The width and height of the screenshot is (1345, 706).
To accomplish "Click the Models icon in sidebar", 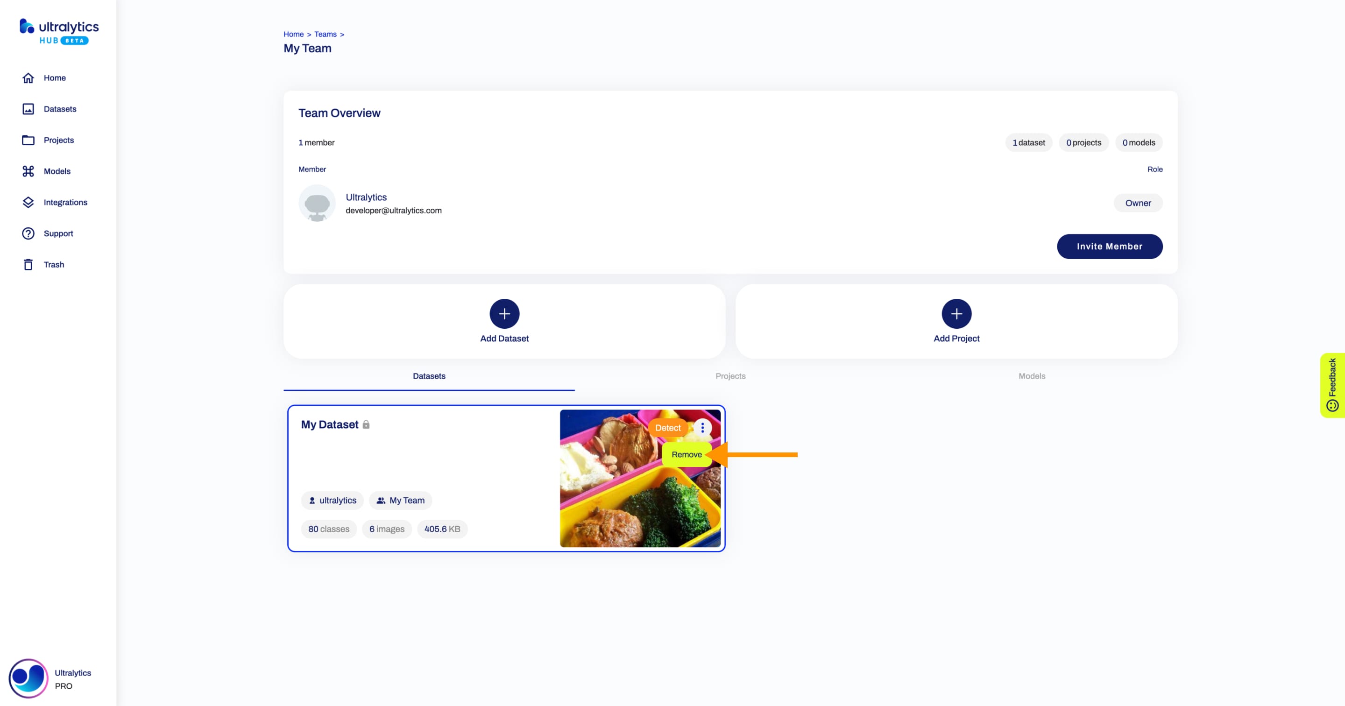I will [28, 171].
